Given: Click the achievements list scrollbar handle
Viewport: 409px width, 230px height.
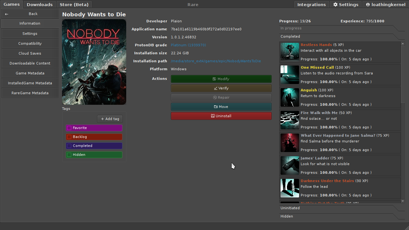Looking at the screenshot, I should click(x=403, y=74).
